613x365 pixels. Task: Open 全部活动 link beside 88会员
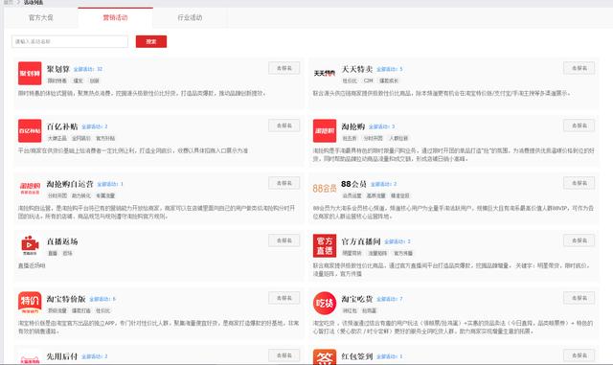(x=383, y=184)
